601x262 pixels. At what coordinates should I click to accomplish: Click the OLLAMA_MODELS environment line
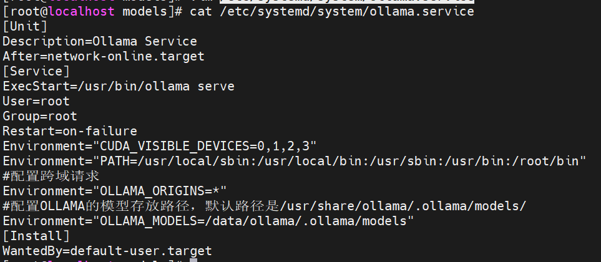208,221
